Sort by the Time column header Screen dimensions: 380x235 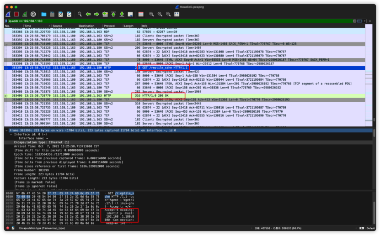pos(37,26)
